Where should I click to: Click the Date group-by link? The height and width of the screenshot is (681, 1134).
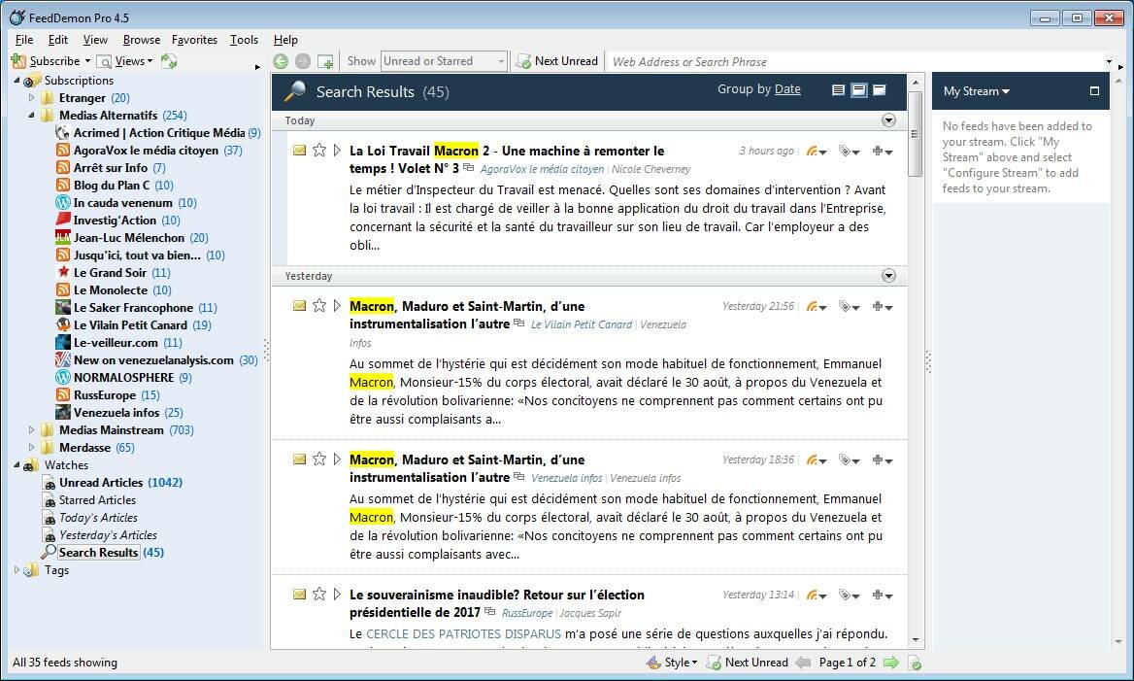787,89
